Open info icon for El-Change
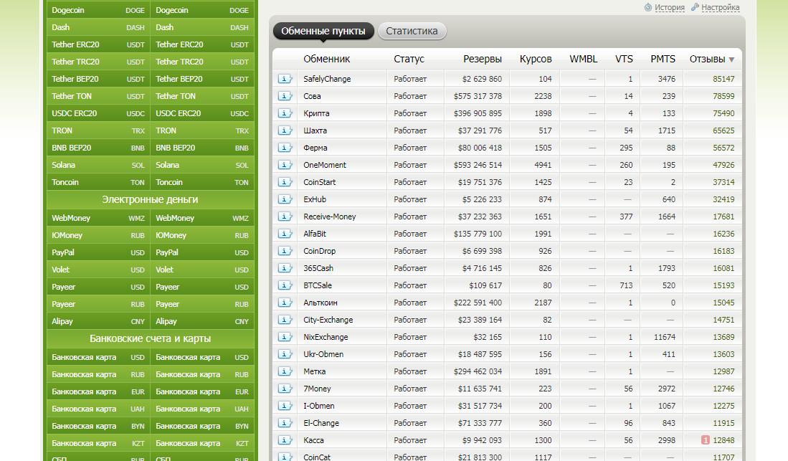The height and width of the screenshot is (461, 788). tap(285, 423)
